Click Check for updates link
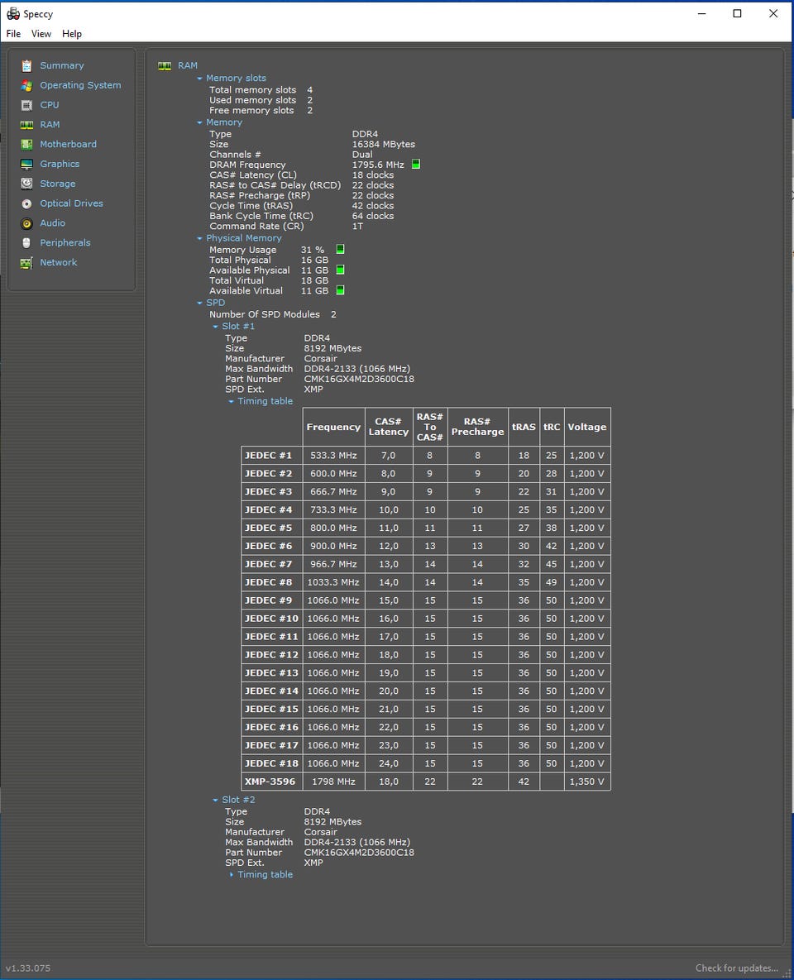The height and width of the screenshot is (980, 794). point(736,968)
